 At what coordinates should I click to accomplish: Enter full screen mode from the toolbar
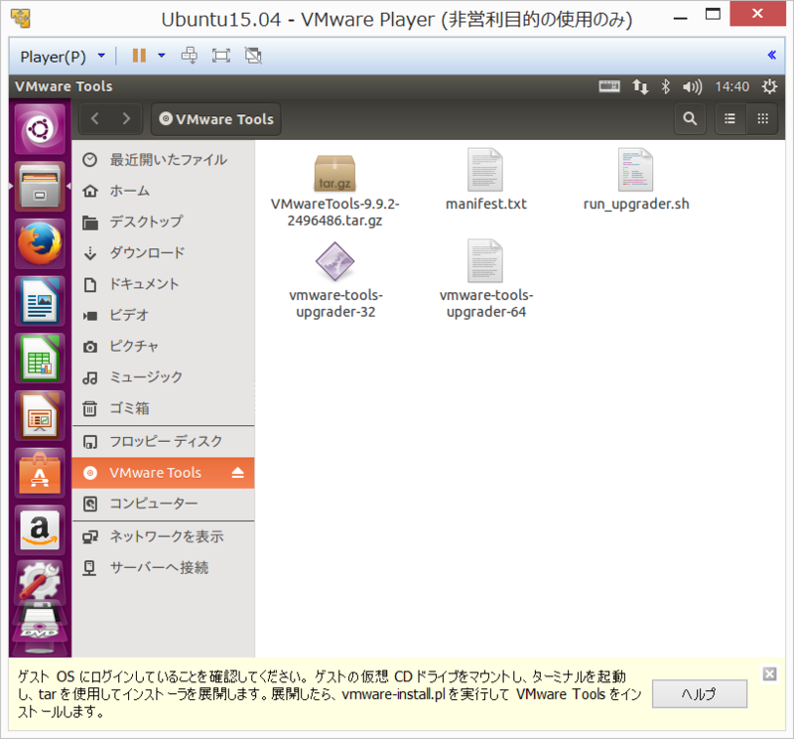click(x=220, y=56)
